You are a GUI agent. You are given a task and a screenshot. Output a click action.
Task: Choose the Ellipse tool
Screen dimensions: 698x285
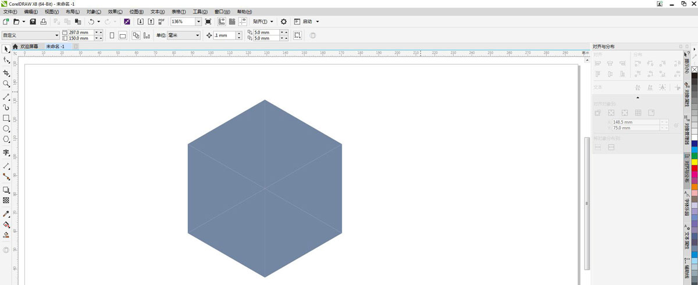[x=6, y=128]
